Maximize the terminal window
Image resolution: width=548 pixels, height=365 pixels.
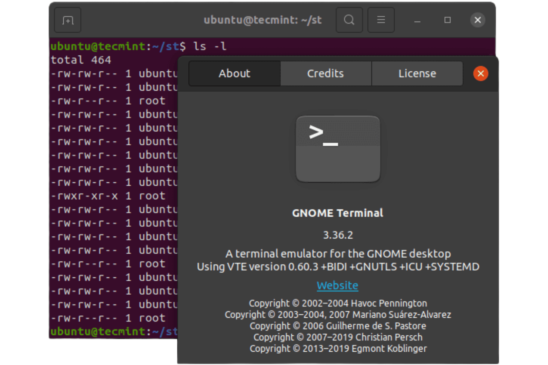coord(448,20)
